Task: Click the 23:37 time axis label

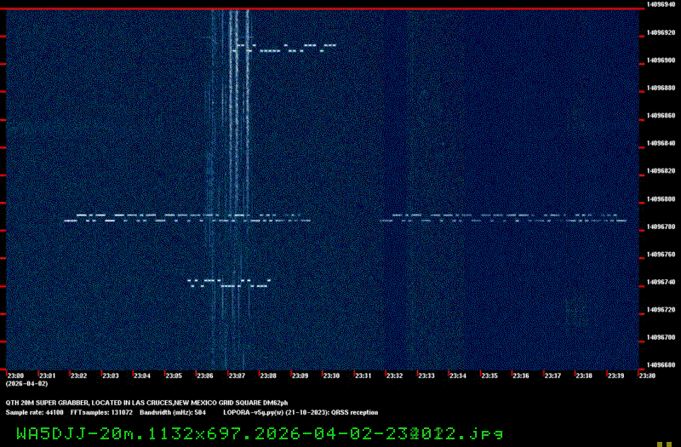Action: click(x=552, y=375)
